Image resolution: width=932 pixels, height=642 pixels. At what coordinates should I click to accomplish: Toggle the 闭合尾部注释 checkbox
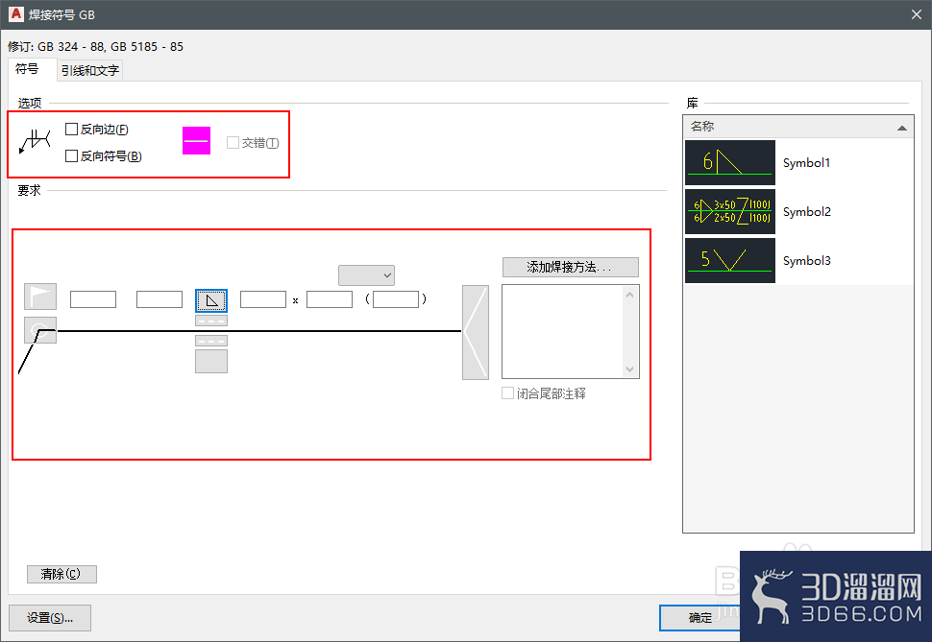pyautogui.click(x=507, y=393)
